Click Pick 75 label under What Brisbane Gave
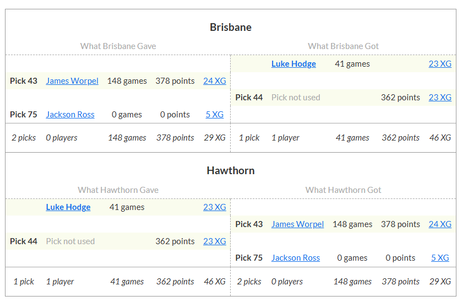The height and width of the screenshot is (307, 468). tap(24, 115)
